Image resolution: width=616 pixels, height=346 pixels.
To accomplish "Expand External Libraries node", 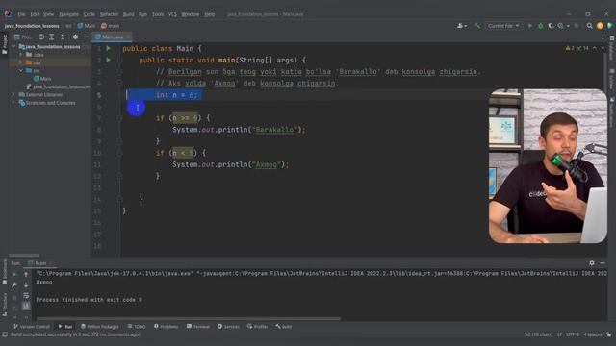I will click(13, 94).
